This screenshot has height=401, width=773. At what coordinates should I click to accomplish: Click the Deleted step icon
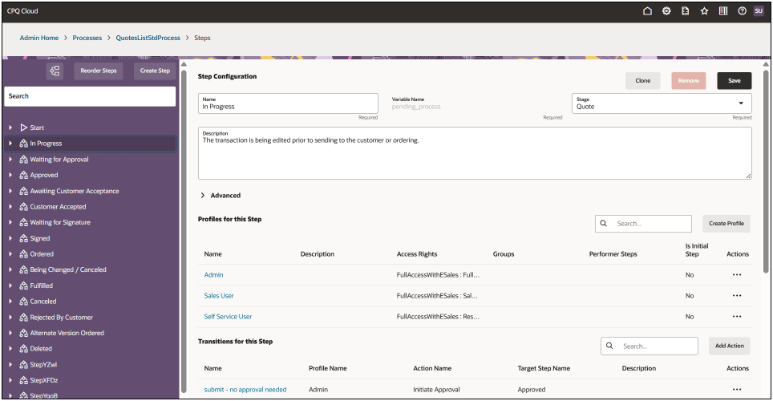point(24,349)
